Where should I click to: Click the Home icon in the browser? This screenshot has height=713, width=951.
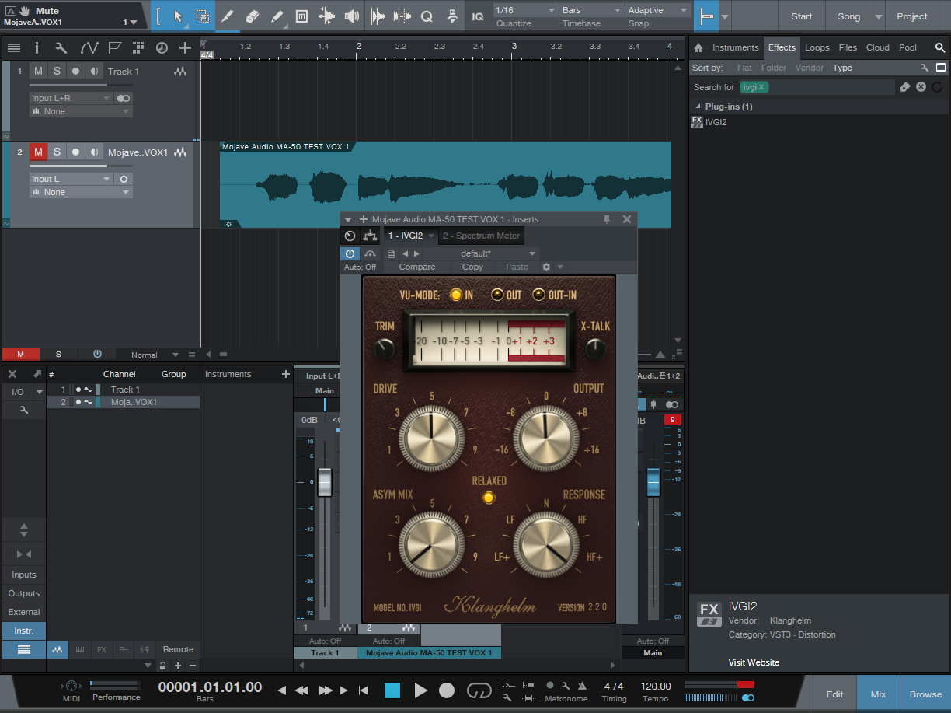[x=698, y=47]
